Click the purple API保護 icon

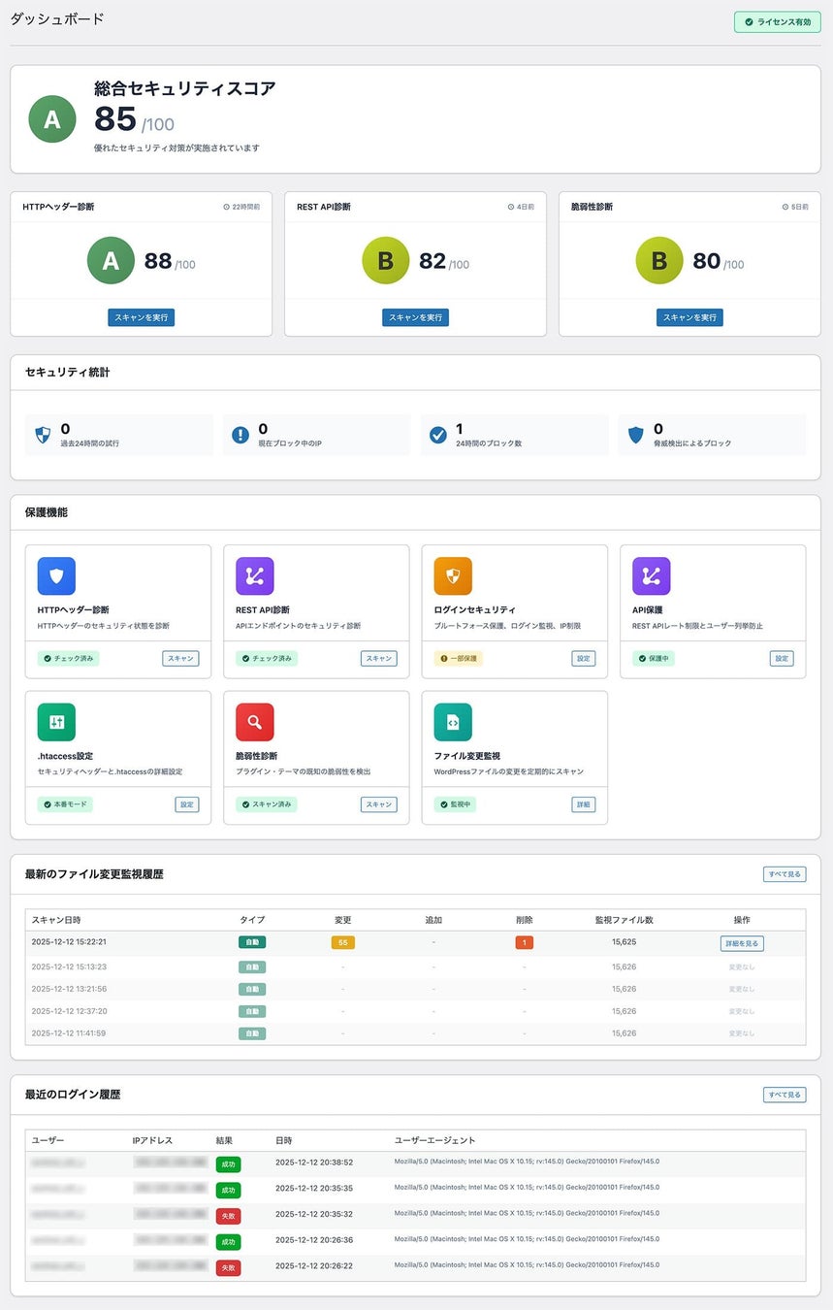click(x=652, y=575)
